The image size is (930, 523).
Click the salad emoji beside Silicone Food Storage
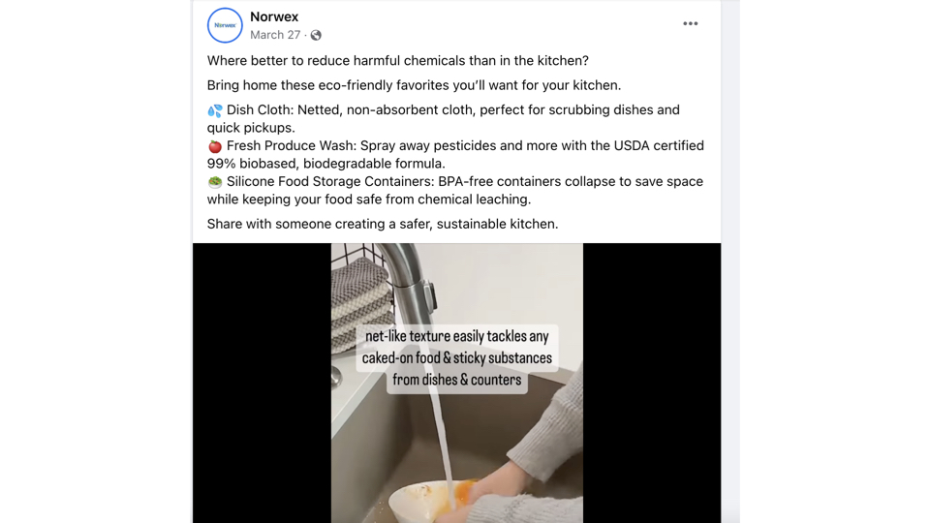point(215,182)
